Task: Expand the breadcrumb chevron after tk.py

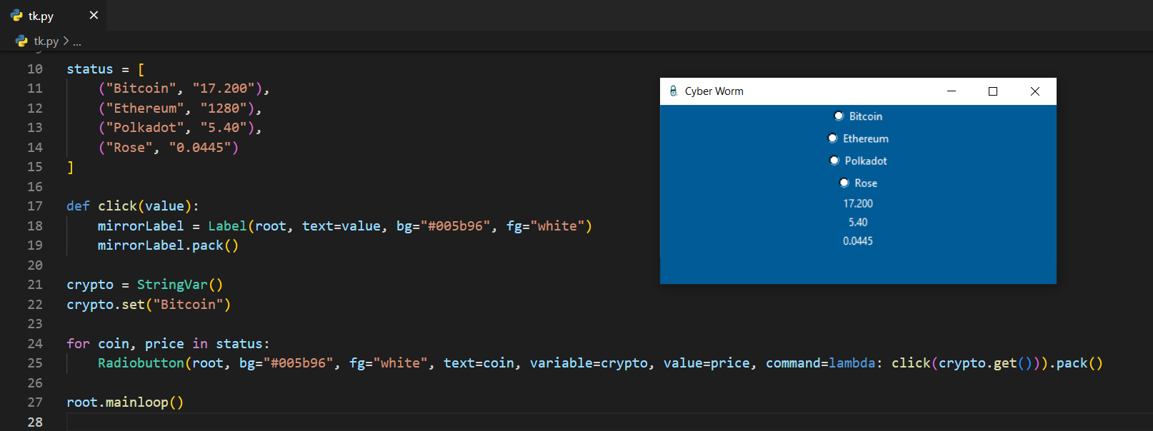Action: [x=66, y=41]
